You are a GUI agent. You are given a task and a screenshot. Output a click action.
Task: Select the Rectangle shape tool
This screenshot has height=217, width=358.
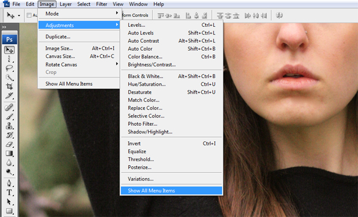point(10,210)
